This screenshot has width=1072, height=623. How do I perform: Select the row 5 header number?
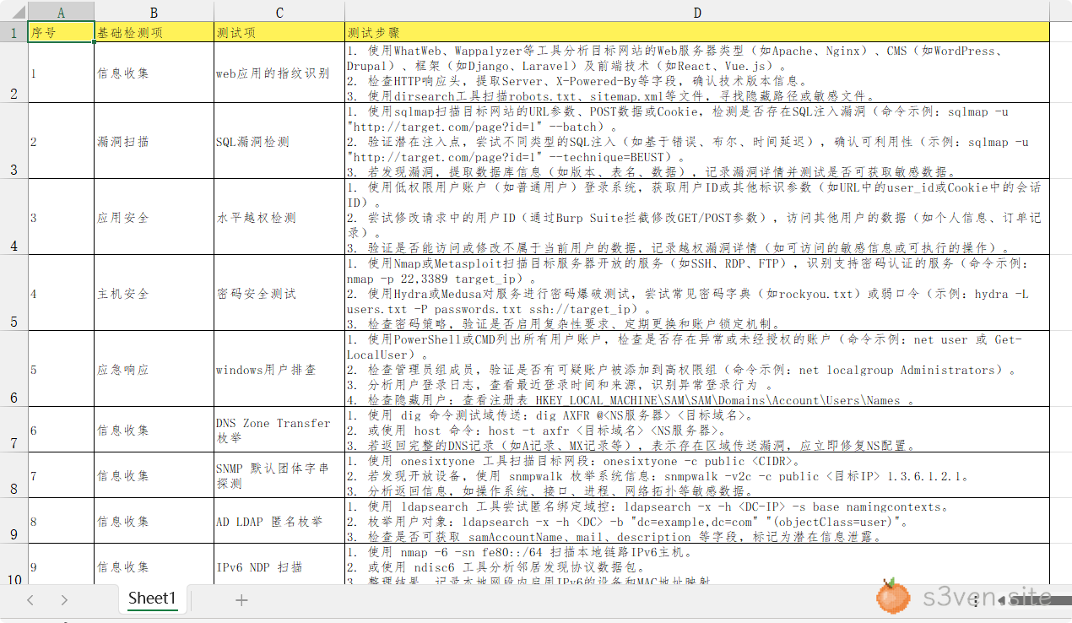click(x=14, y=293)
